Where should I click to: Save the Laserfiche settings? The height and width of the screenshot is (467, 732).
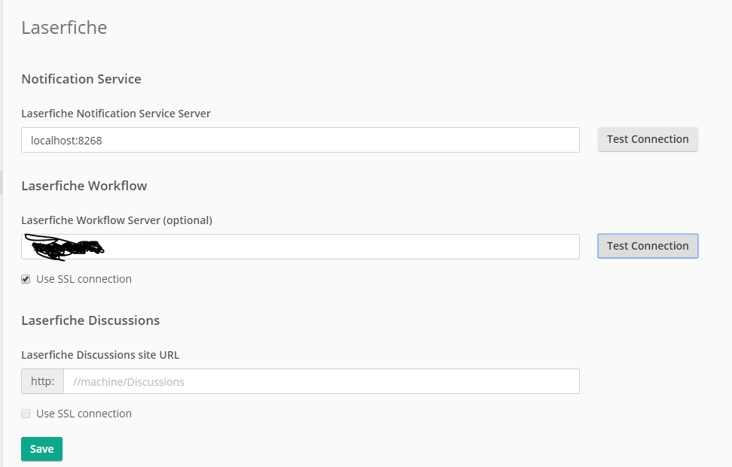[x=41, y=449]
